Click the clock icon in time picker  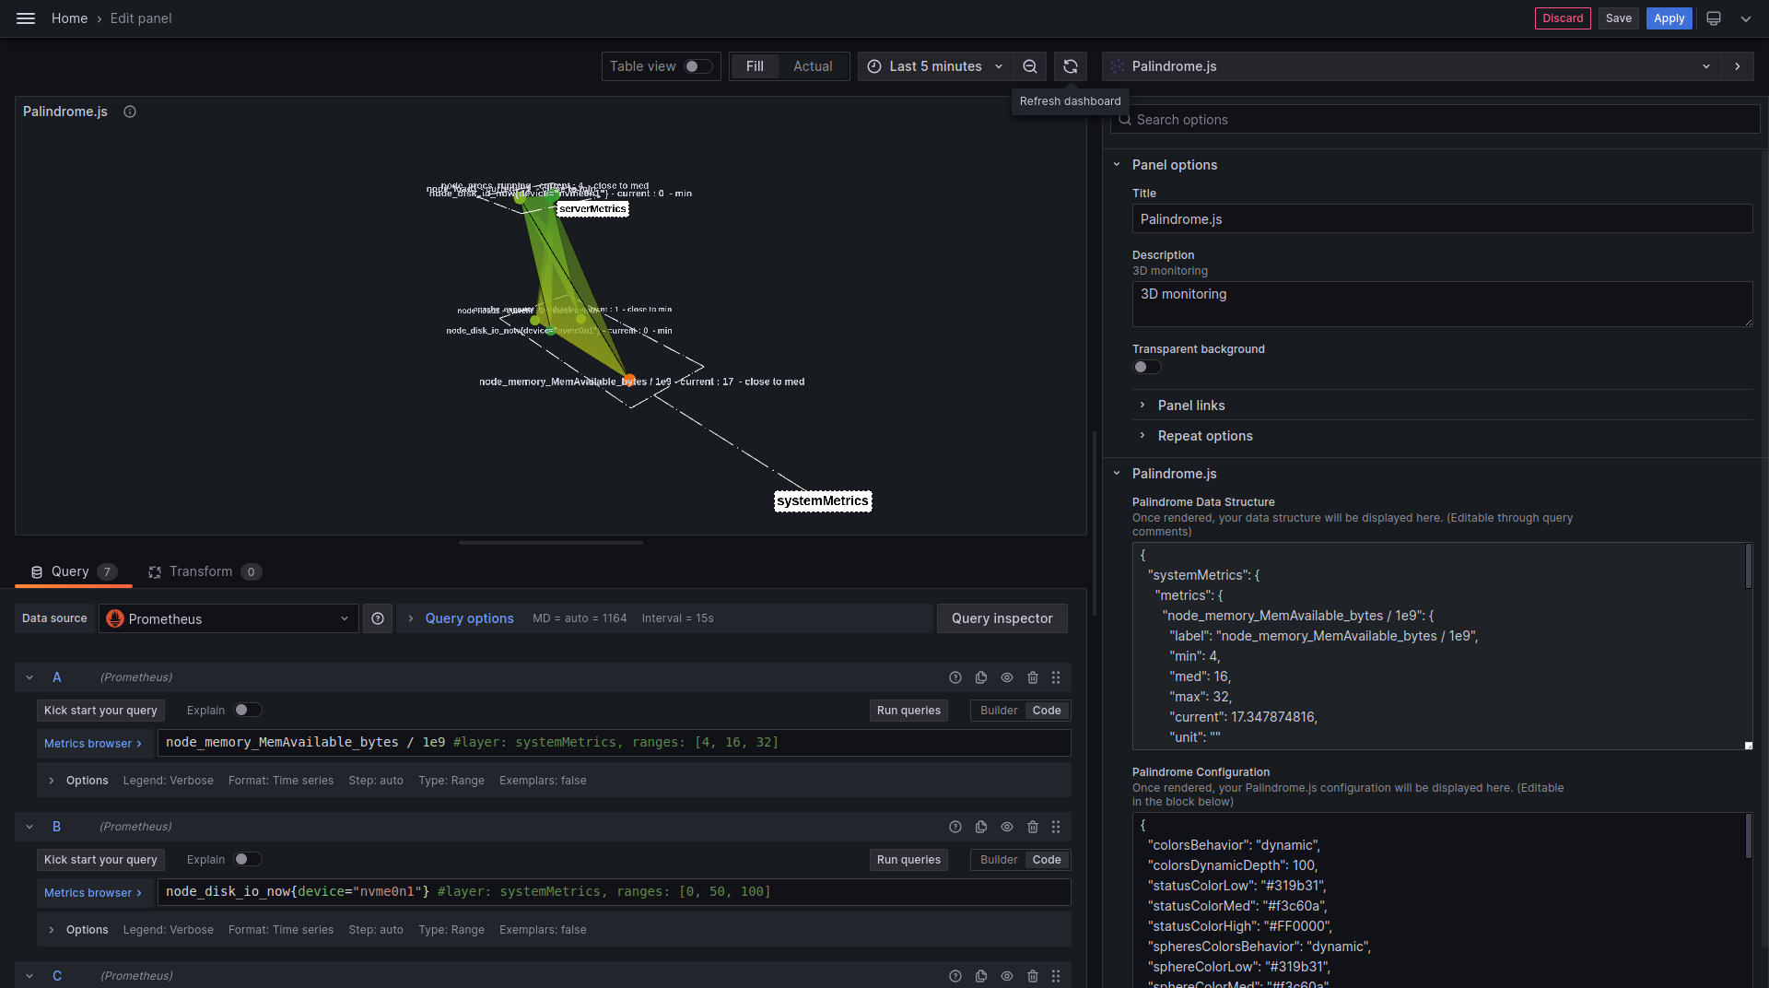tap(874, 66)
